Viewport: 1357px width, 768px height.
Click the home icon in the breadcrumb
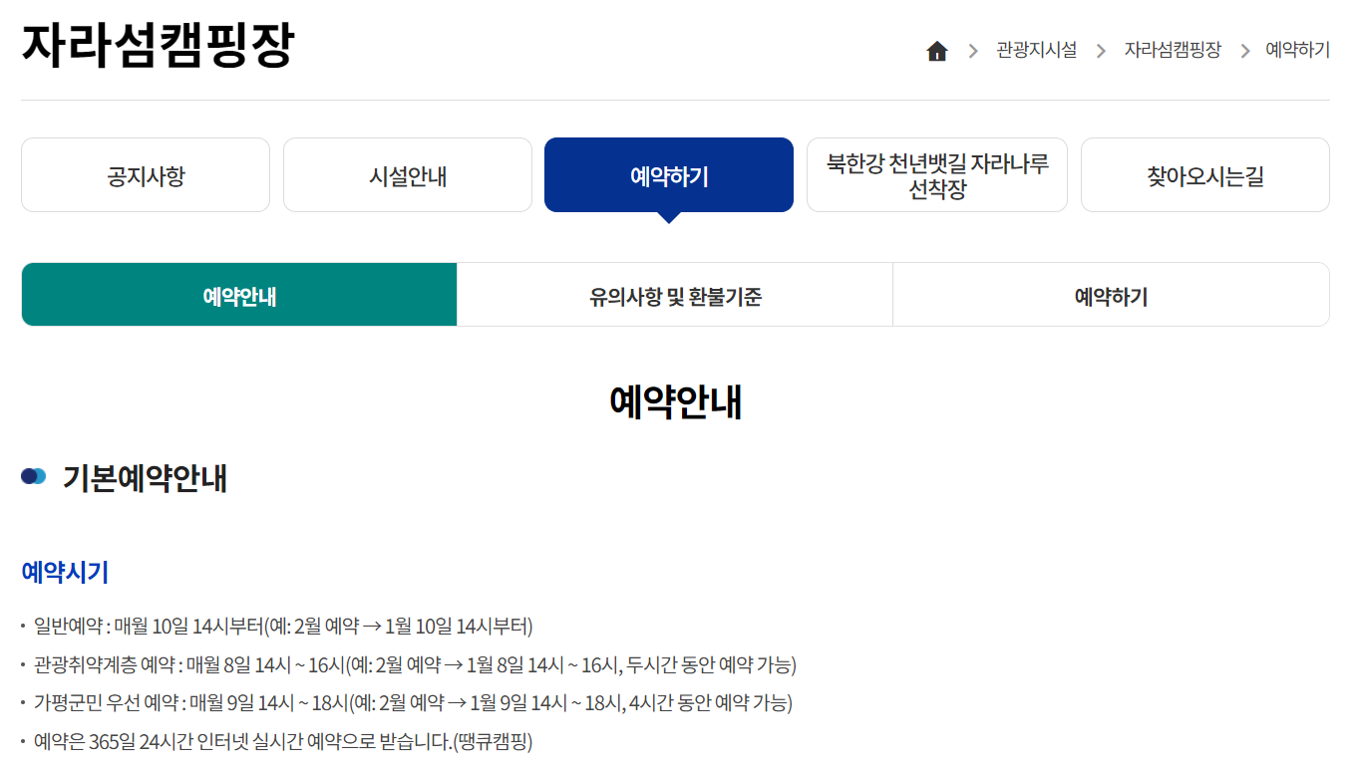point(936,50)
